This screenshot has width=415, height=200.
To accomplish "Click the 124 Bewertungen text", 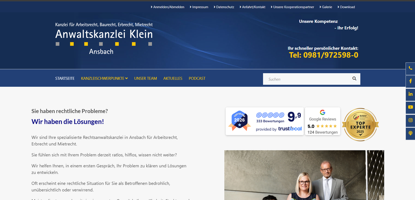I will click(323, 132).
